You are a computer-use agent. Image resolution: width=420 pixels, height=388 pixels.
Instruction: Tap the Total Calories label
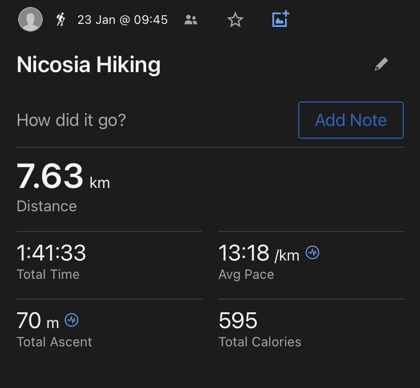[x=260, y=342]
